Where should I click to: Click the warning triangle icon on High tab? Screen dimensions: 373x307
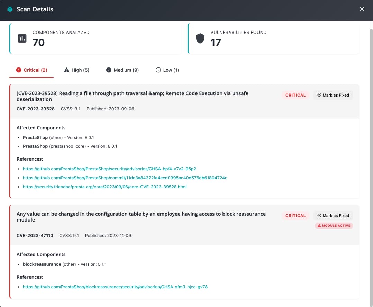pyautogui.click(x=67, y=70)
